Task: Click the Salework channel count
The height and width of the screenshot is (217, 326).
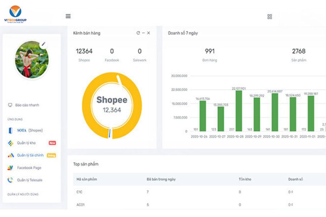Action: 140,51
